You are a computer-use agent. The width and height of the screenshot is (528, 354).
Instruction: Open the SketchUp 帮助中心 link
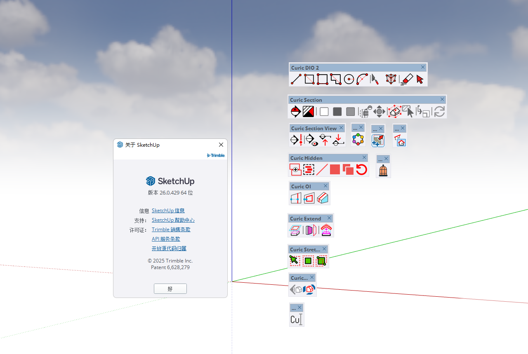pos(173,220)
